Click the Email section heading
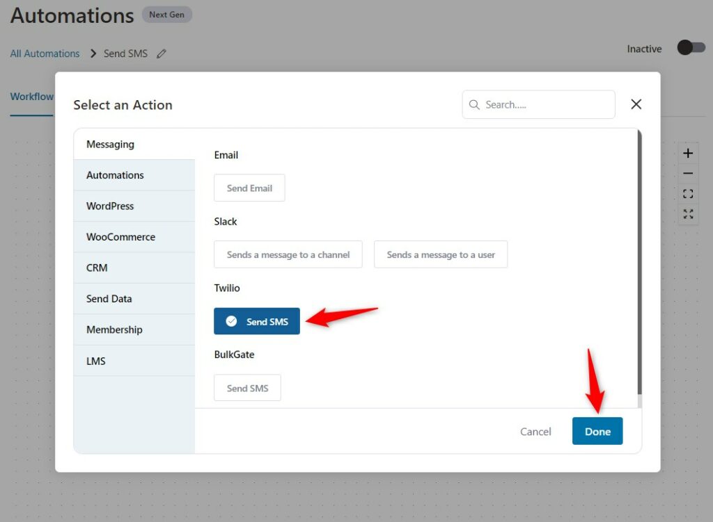The image size is (713, 522). (x=226, y=155)
